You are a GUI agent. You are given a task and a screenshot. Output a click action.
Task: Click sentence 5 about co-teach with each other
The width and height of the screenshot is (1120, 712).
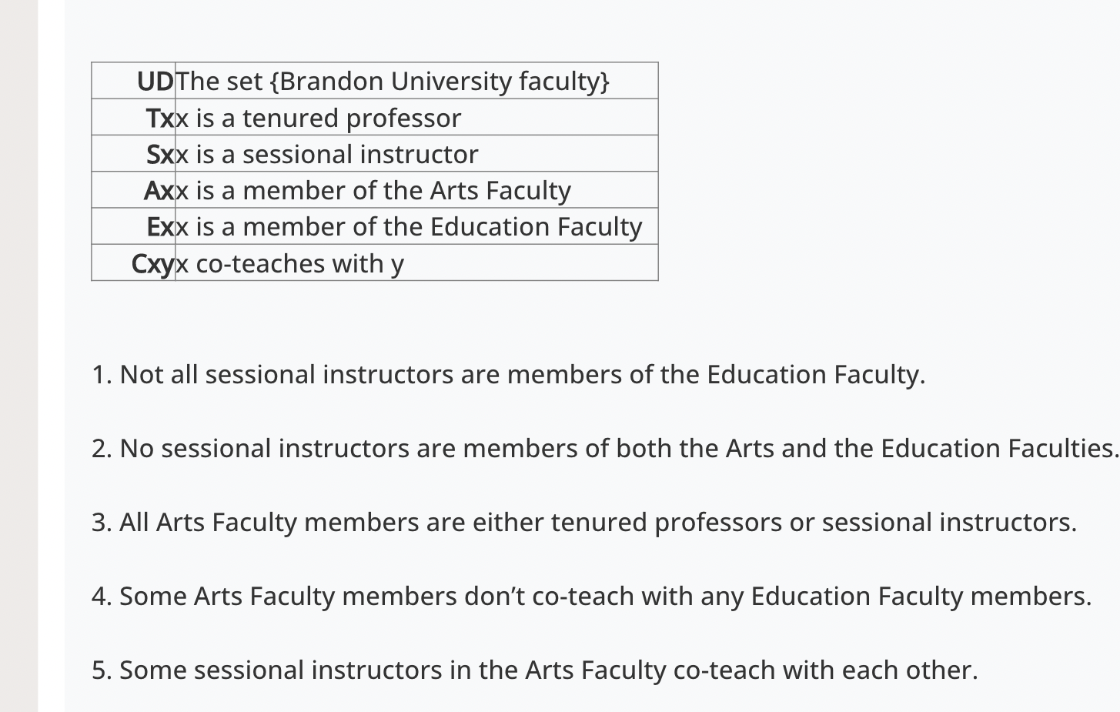coord(534,670)
